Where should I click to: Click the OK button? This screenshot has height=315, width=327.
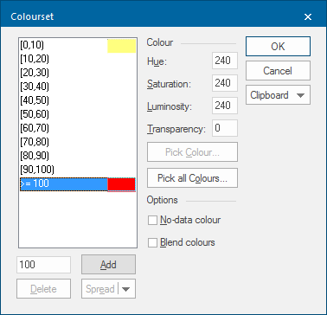tap(278, 47)
